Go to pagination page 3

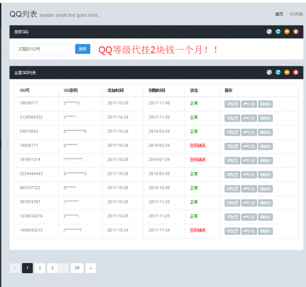[x=53, y=268]
